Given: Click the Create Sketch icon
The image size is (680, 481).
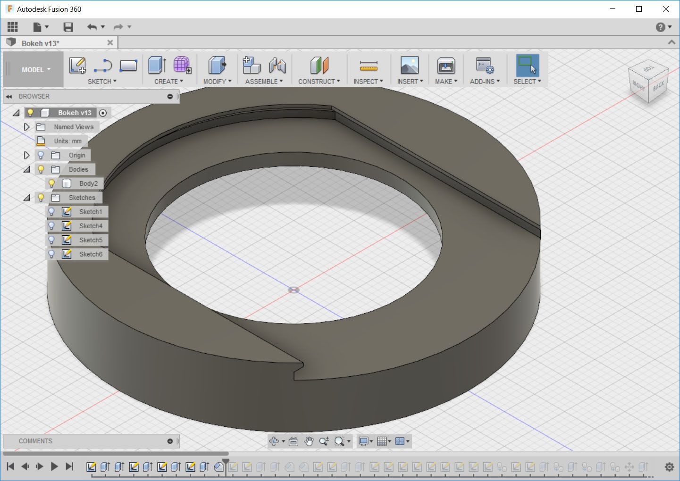Looking at the screenshot, I should coord(77,66).
